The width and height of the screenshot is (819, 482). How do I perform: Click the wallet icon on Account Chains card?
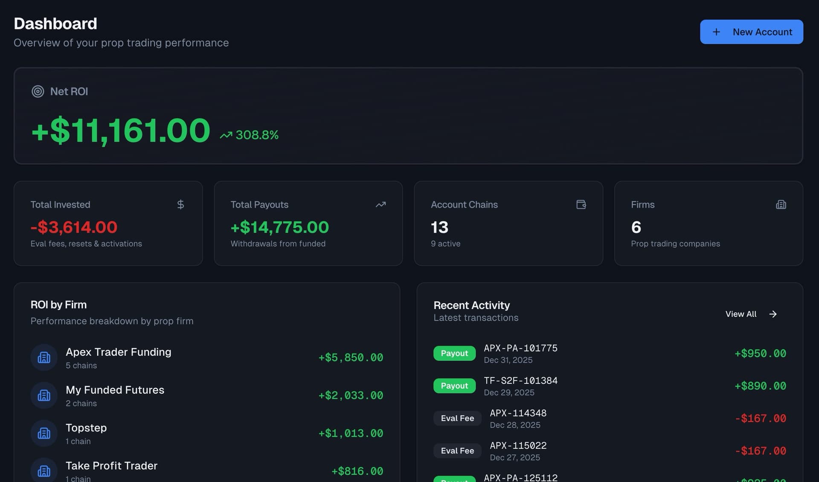[x=581, y=205]
